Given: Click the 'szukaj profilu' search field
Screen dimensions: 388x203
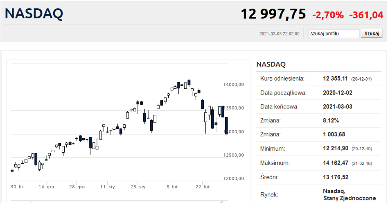Looking at the screenshot, I should [x=334, y=34].
